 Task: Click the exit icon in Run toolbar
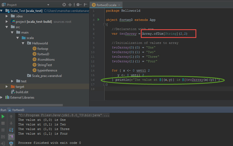coord(3,143)
